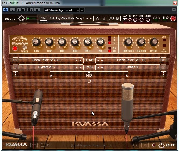This screenshot has height=151, width=179.
Task: Open the File menu
Action: 43,18
